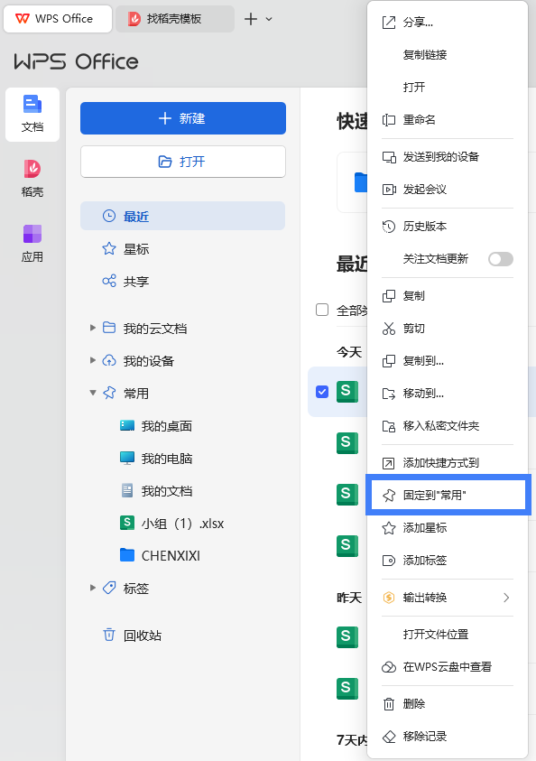Choose 固定到"常用" menu entry
The height and width of the screenshot is (761, 536).
(448, 496)
